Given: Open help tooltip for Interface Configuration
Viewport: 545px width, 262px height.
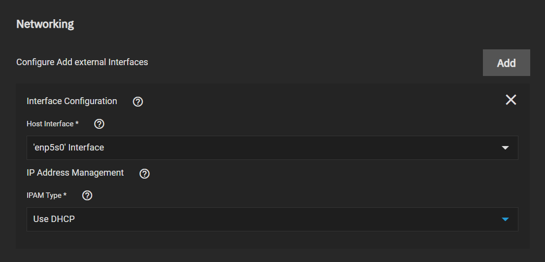Looking at the screenshot, I should [138, 102].
